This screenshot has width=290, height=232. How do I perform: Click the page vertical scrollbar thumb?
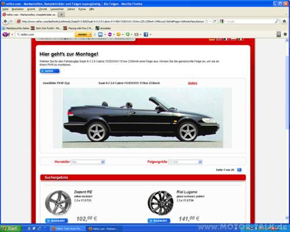(287, 92)
